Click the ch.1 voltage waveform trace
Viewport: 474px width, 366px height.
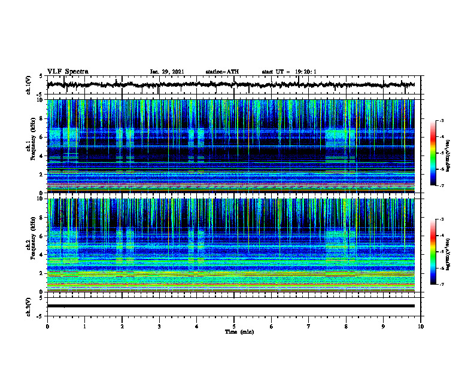pyautogui.click(x=230, y=85)
